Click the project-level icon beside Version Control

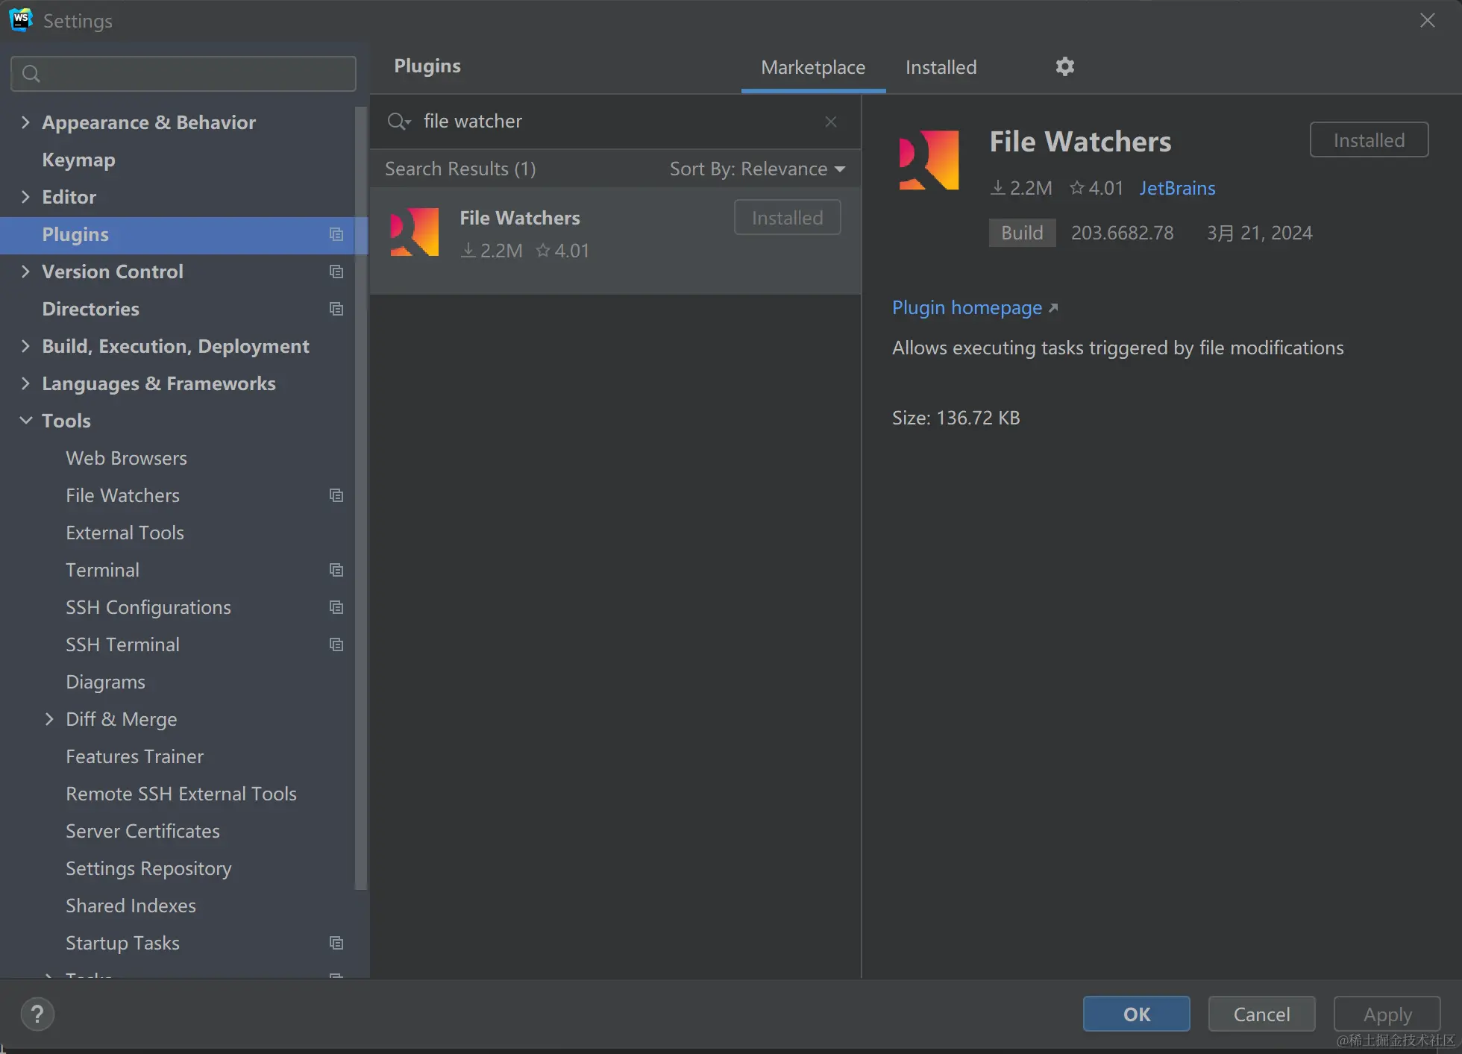pos(336,272)
